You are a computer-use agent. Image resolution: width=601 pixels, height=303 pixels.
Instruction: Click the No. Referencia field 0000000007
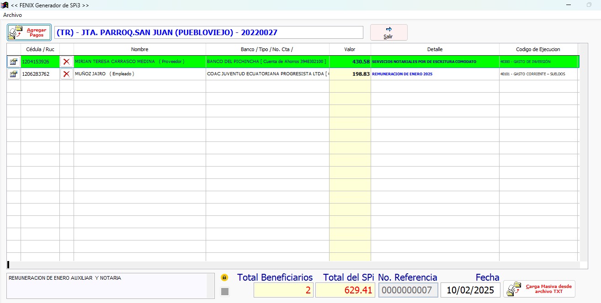click(408, 290)
